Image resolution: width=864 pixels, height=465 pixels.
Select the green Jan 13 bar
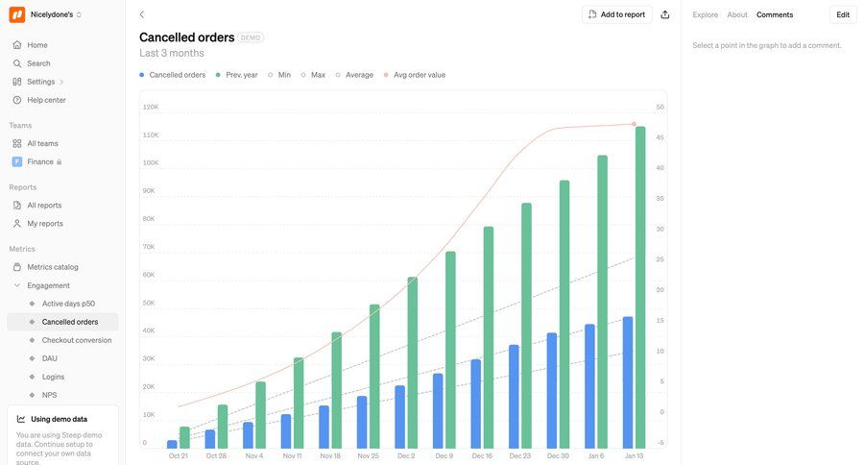coord(640,287)
